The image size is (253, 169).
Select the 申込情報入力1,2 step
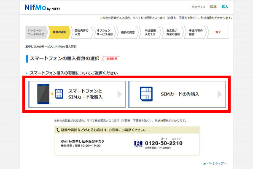(150, 32)
